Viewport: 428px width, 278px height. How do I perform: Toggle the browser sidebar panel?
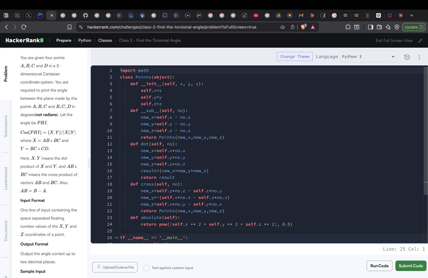pyautogui.click(x=371, y=27)
